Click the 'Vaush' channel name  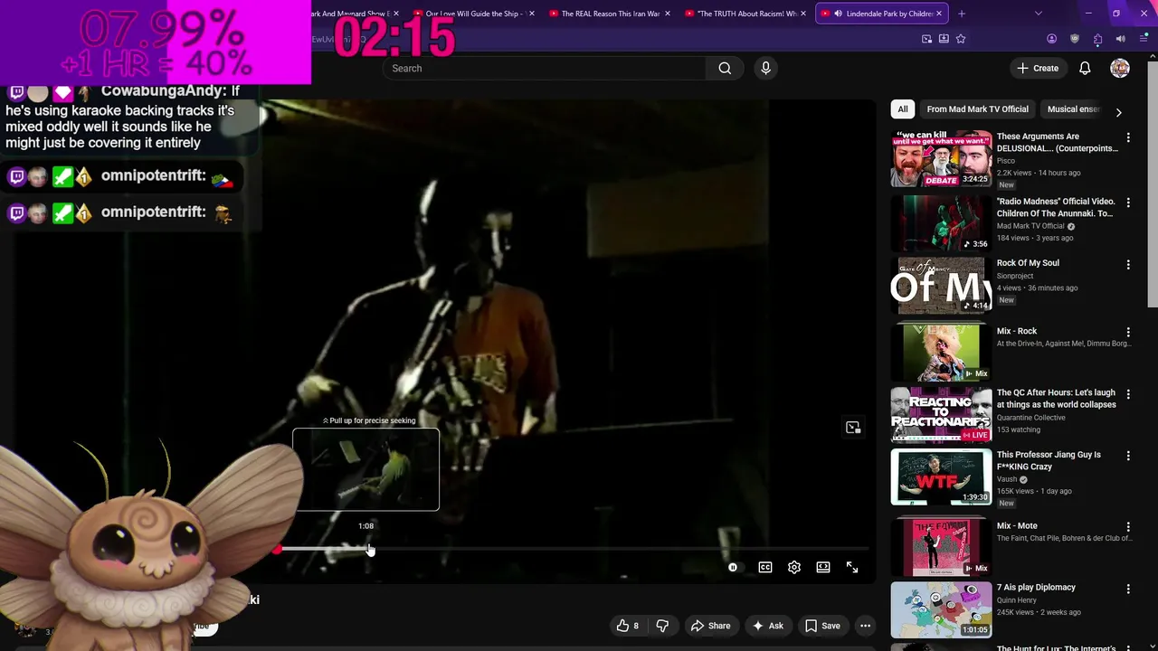tap(1007, 479)
